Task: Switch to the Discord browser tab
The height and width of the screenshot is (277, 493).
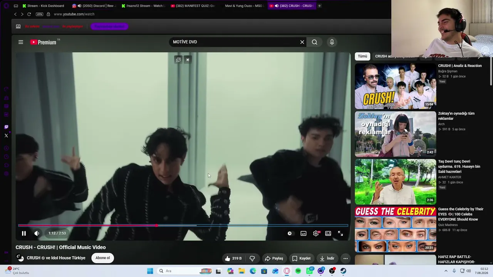Action: pyautogui.click(x=94, y=6)
